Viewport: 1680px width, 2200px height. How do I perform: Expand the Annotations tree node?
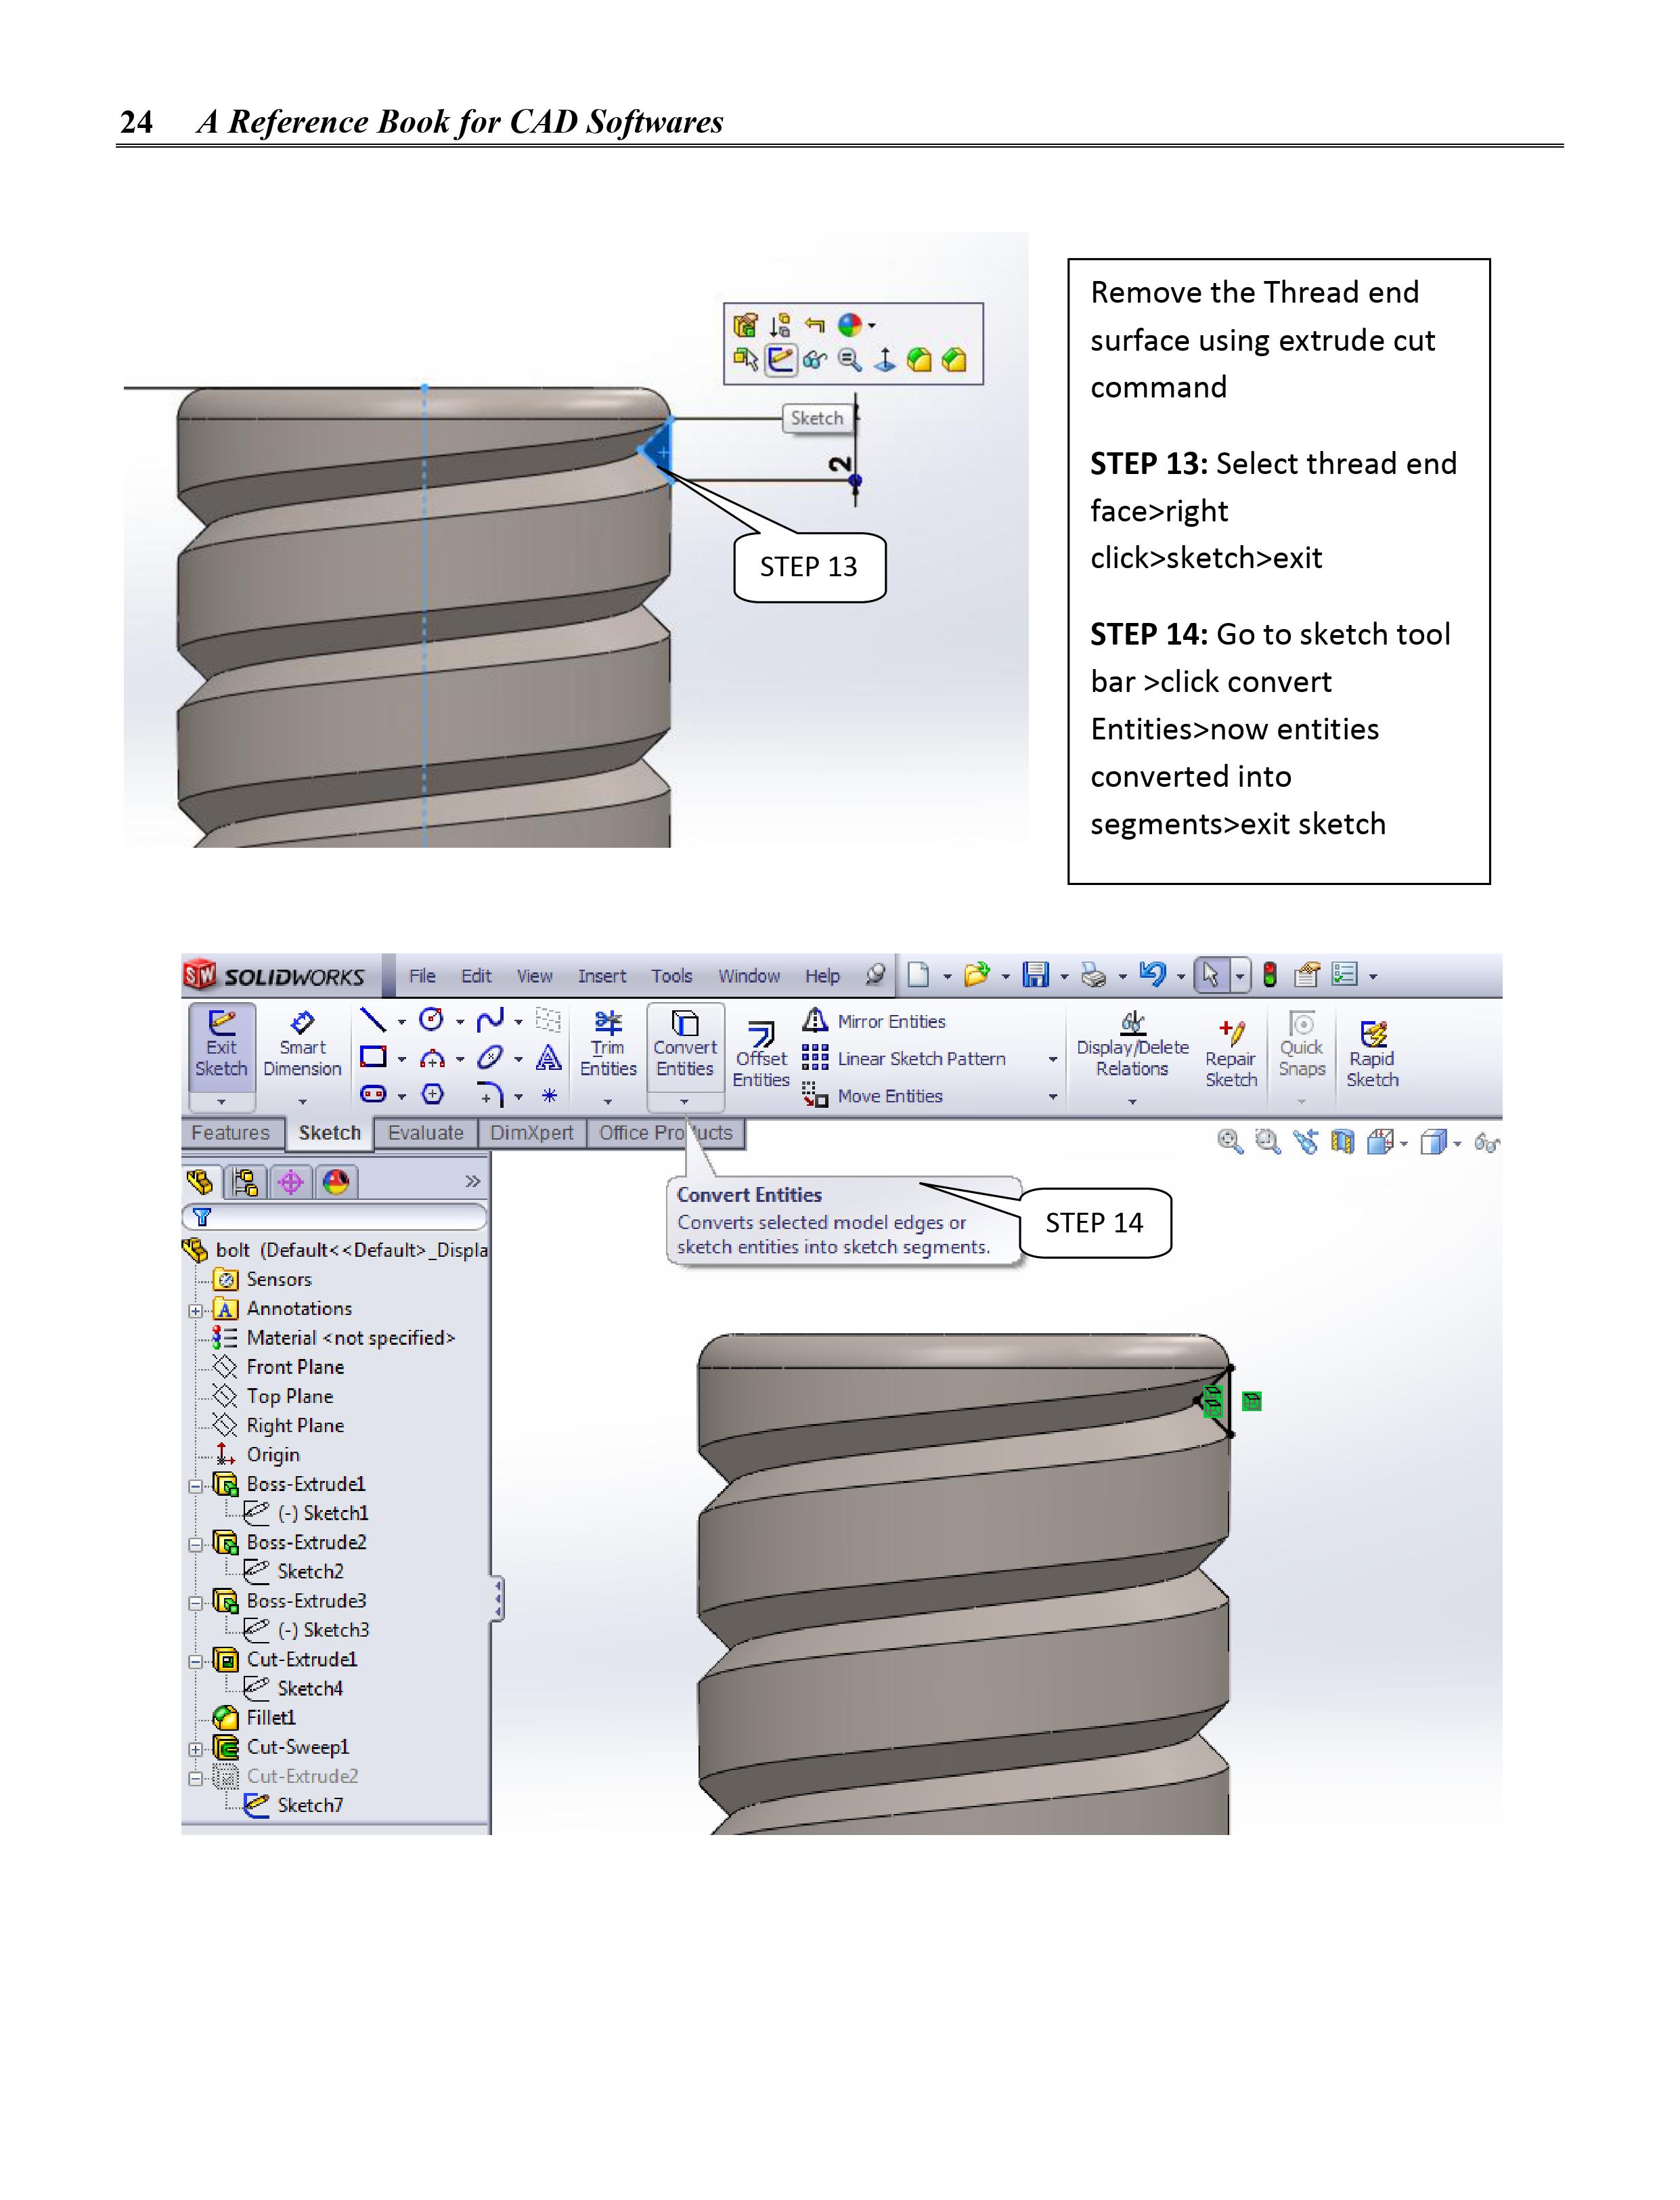(x=196, y=1311)
